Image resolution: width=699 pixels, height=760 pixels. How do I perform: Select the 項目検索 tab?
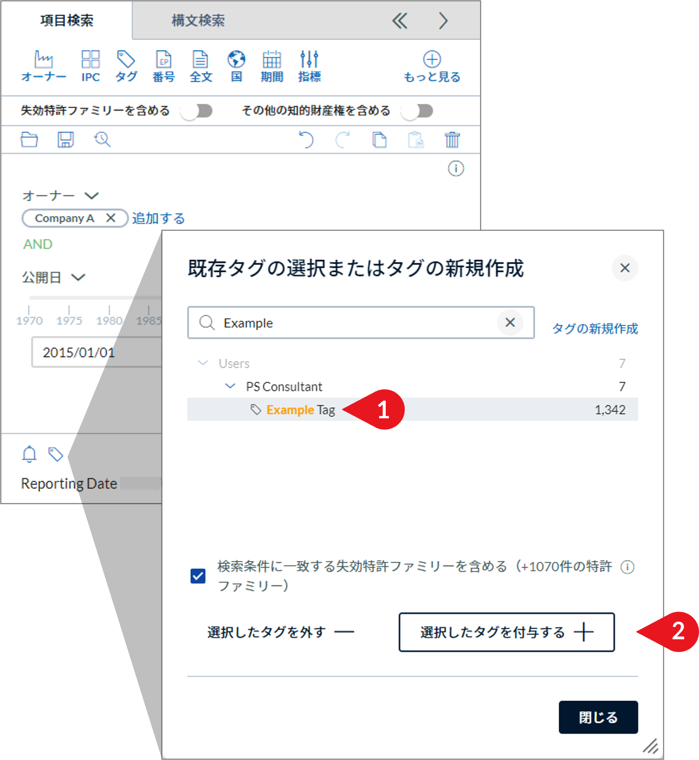(x=66, y=20)
